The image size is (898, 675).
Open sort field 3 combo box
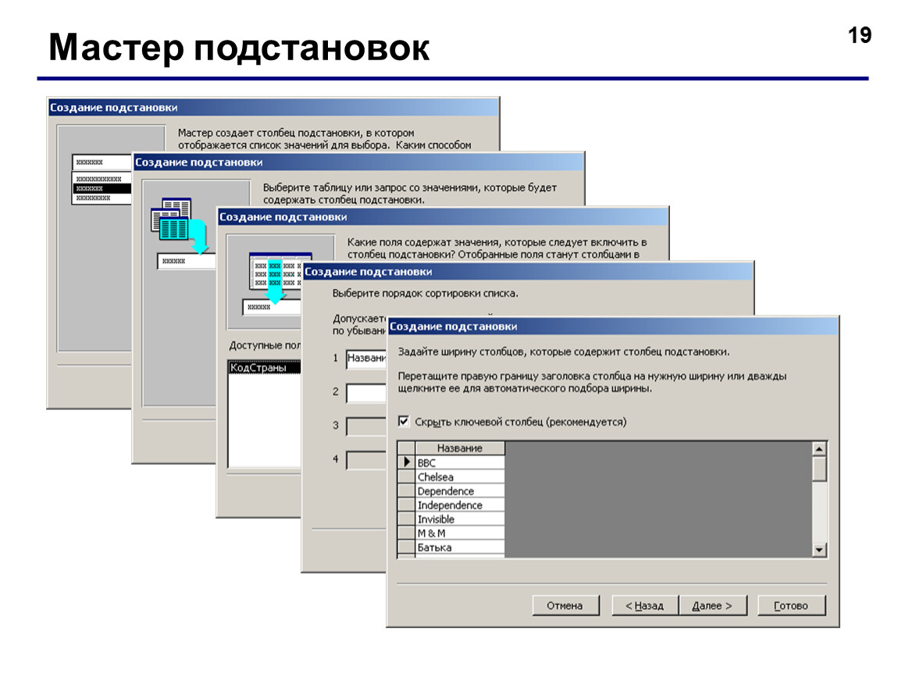[x=366, y=427]
